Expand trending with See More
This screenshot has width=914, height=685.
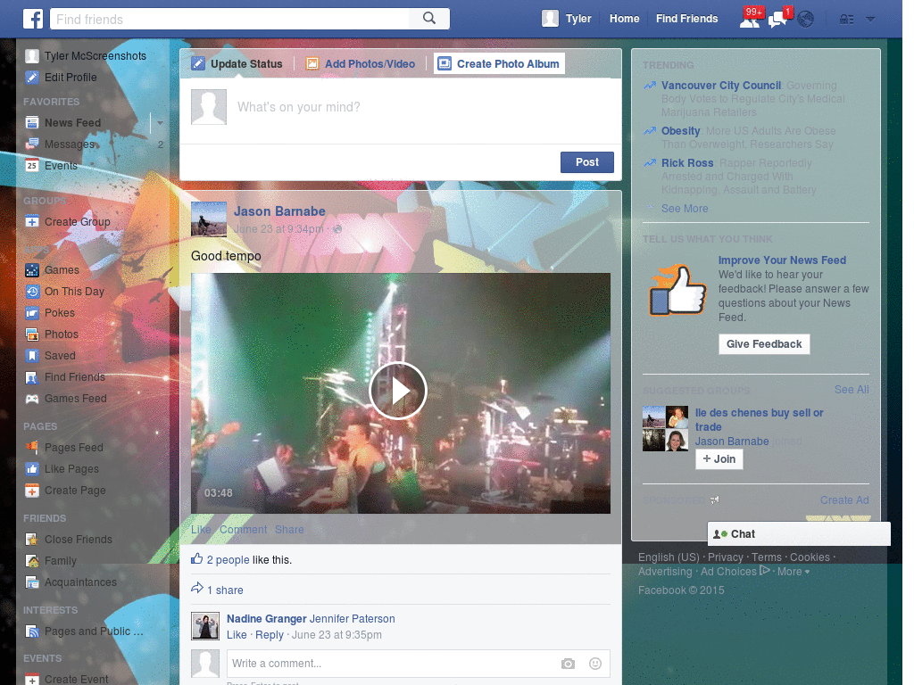[x=685, y=209]
